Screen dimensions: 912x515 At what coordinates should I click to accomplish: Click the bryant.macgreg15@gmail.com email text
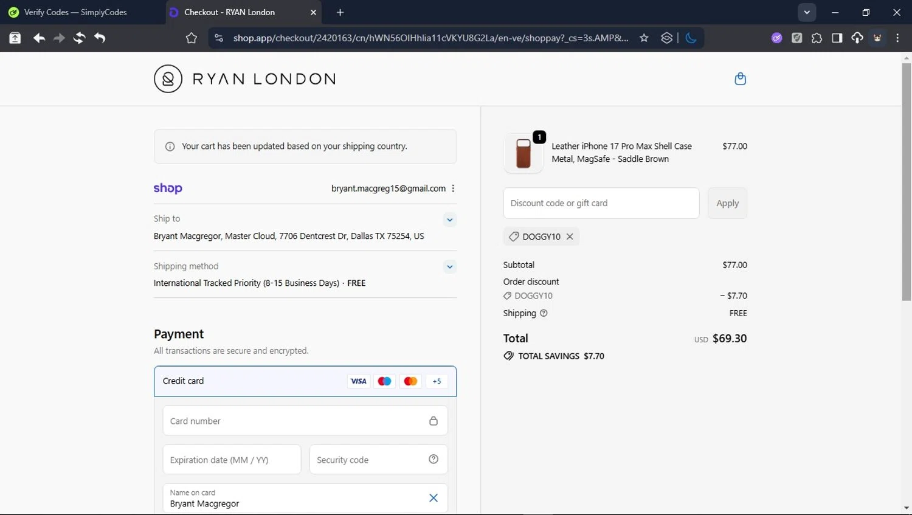pos(389,188)
